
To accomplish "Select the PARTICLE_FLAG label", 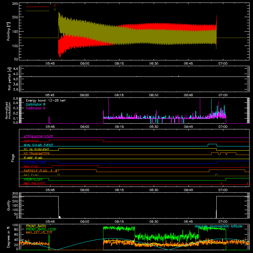I will [35, 170].
